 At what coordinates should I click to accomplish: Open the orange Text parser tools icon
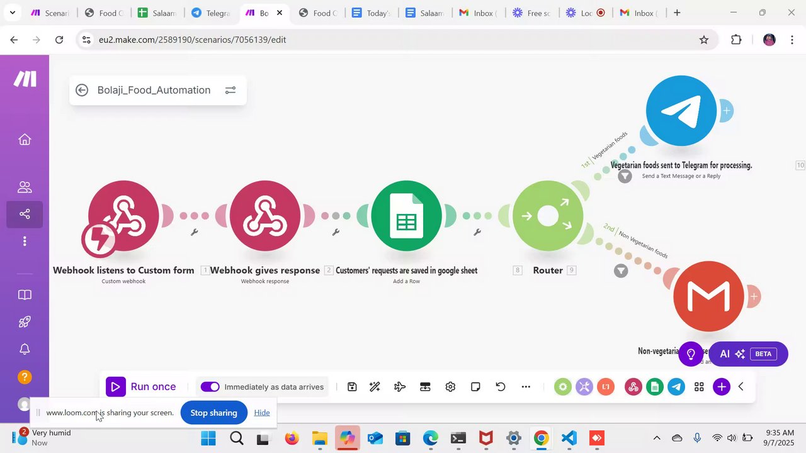click(606, 387)
